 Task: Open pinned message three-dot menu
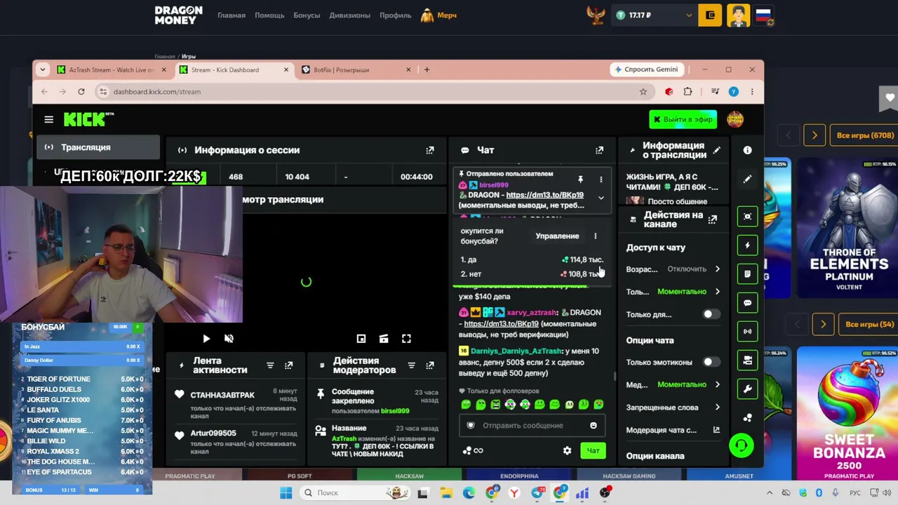[x=601, y=180]
